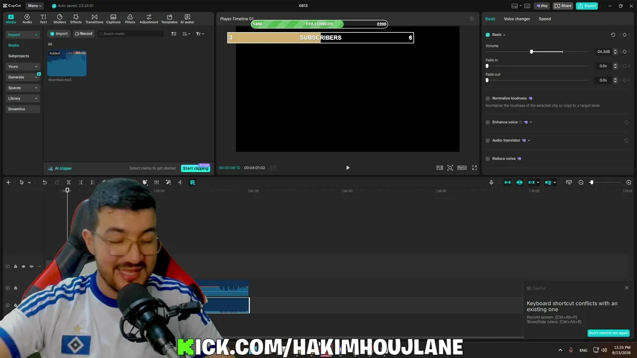Select Subprojects in the left sidebar

pyautogui.click(x=18, y=56)
